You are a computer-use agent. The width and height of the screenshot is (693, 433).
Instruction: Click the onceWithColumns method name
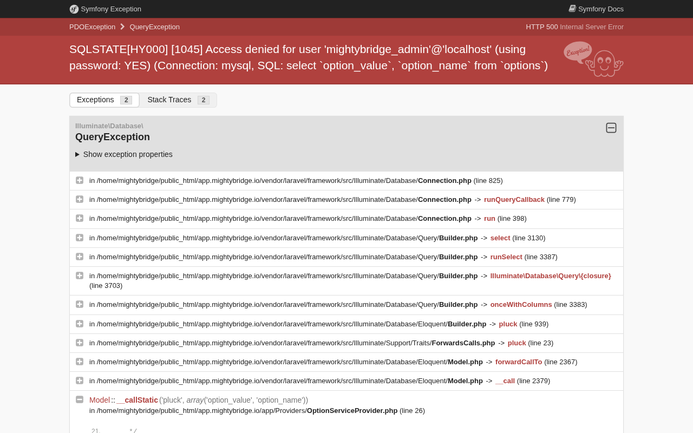(x=521, y=305)
